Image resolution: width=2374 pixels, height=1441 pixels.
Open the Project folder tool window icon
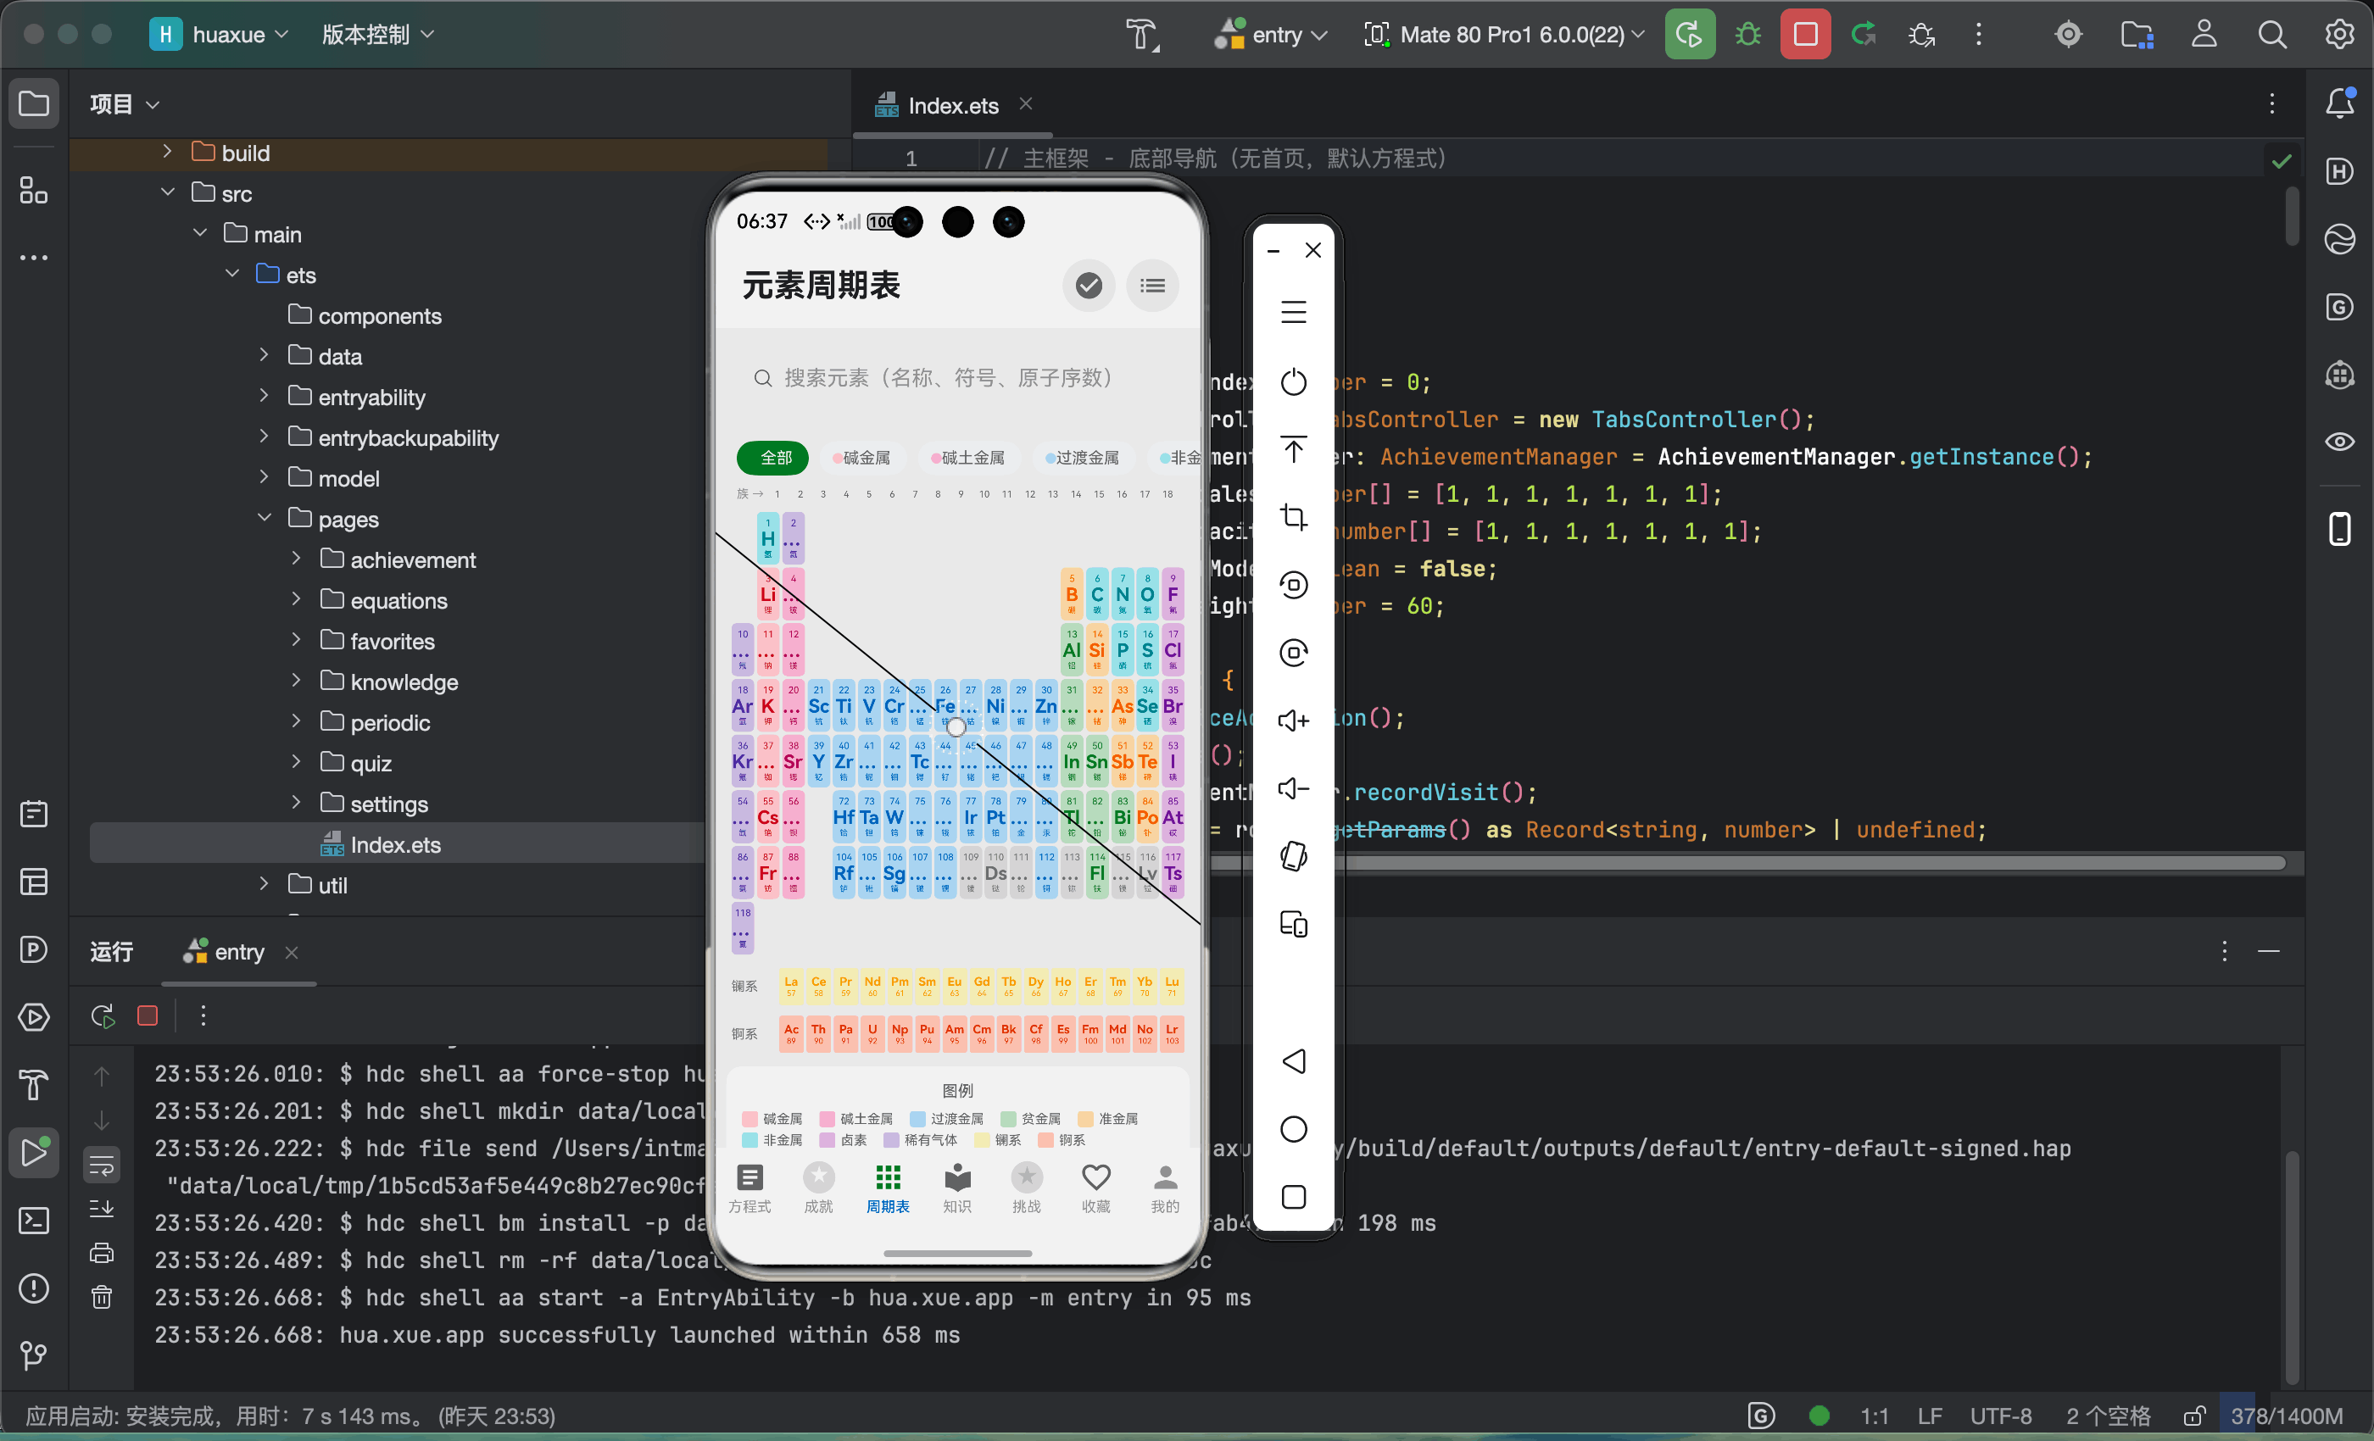pos(34,103)
